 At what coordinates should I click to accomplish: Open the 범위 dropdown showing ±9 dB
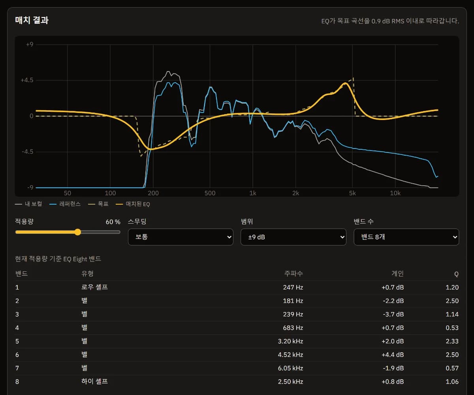coord(293,237)
